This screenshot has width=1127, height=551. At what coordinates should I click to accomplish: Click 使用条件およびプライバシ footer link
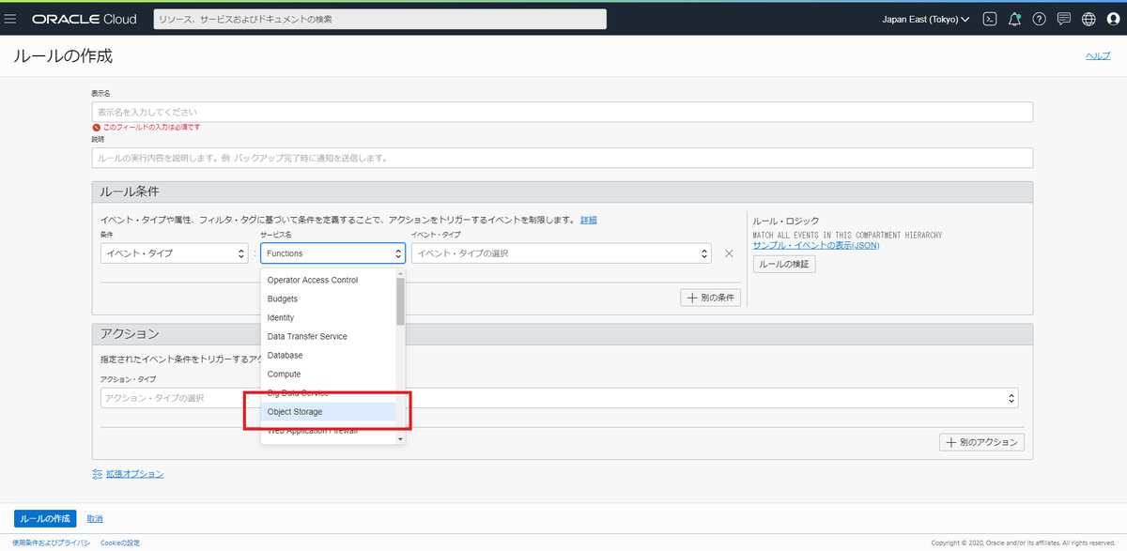pos(51,543)
